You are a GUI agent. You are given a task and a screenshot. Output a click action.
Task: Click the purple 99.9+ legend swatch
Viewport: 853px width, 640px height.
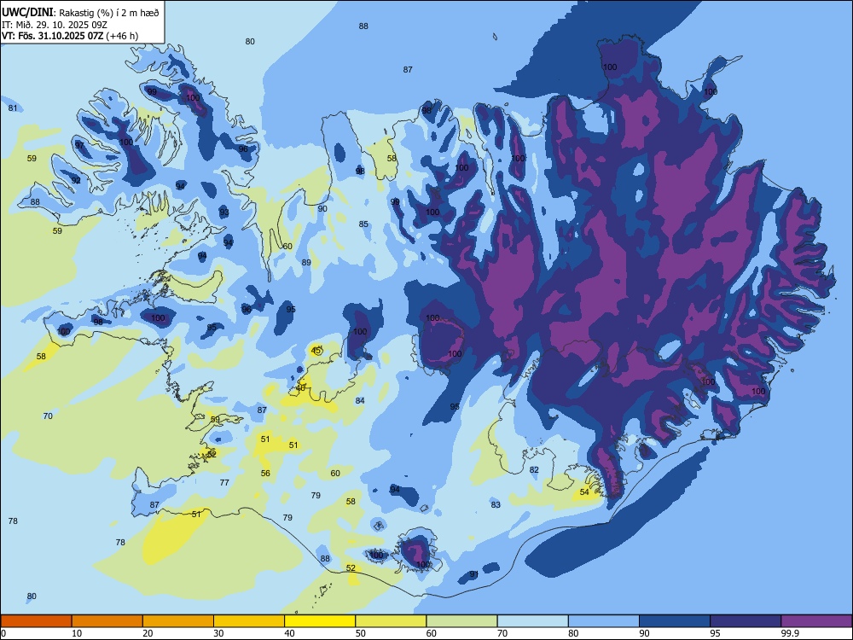[816, 621]
